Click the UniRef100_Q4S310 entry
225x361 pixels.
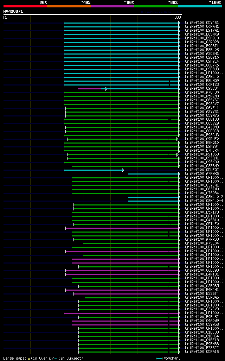click(202, 220)
